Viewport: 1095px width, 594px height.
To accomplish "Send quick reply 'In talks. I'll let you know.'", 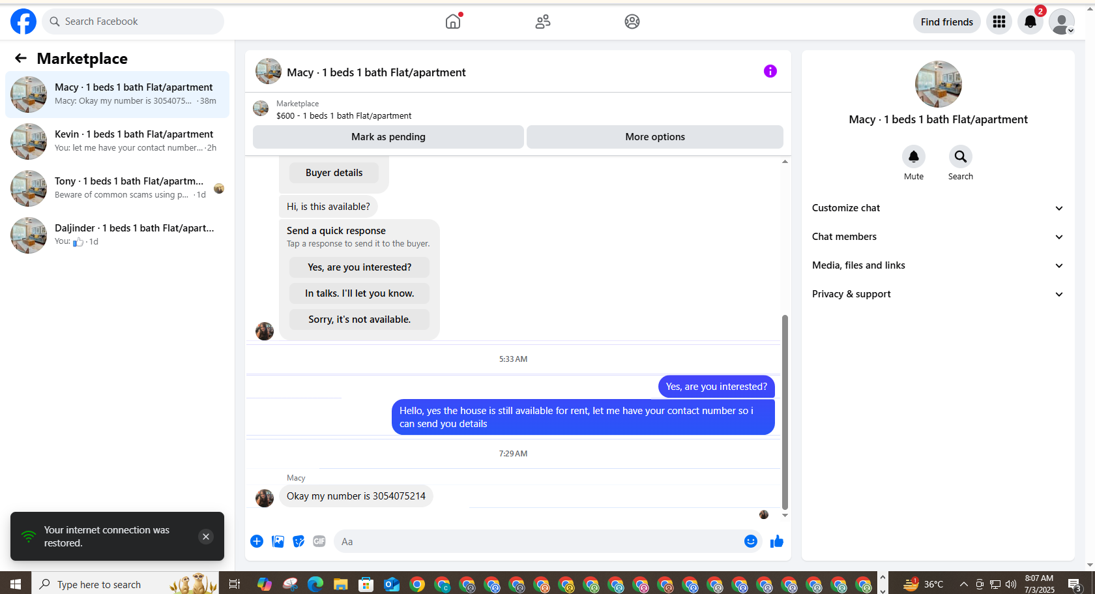I will tap(359, 293).
